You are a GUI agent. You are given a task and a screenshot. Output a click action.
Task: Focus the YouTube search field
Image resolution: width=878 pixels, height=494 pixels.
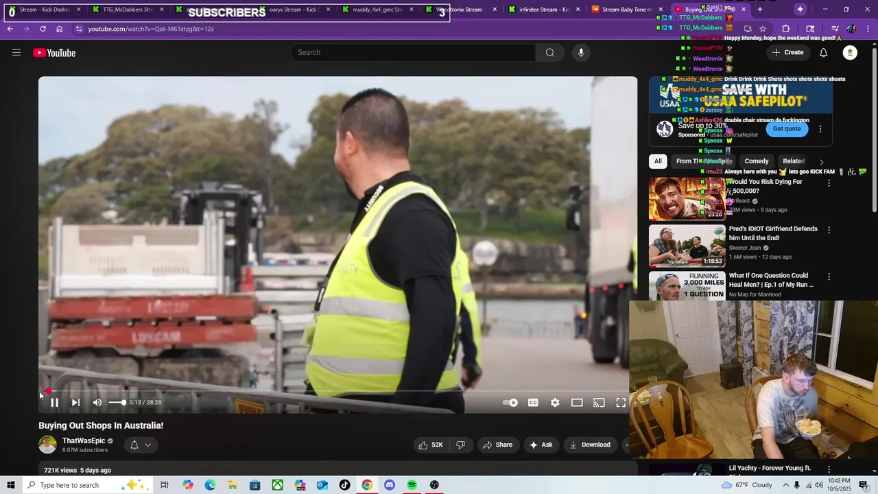414,53
